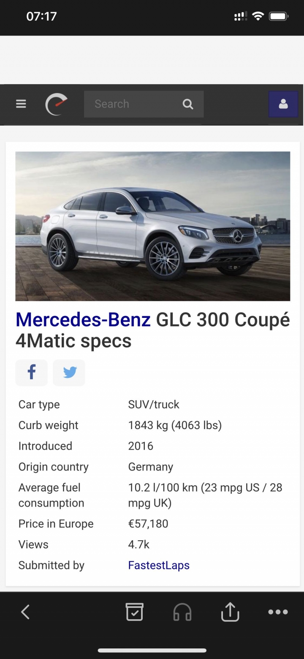Open the three-dot more options menu
The height and width of the screenshot is (659, 304).
278,612
